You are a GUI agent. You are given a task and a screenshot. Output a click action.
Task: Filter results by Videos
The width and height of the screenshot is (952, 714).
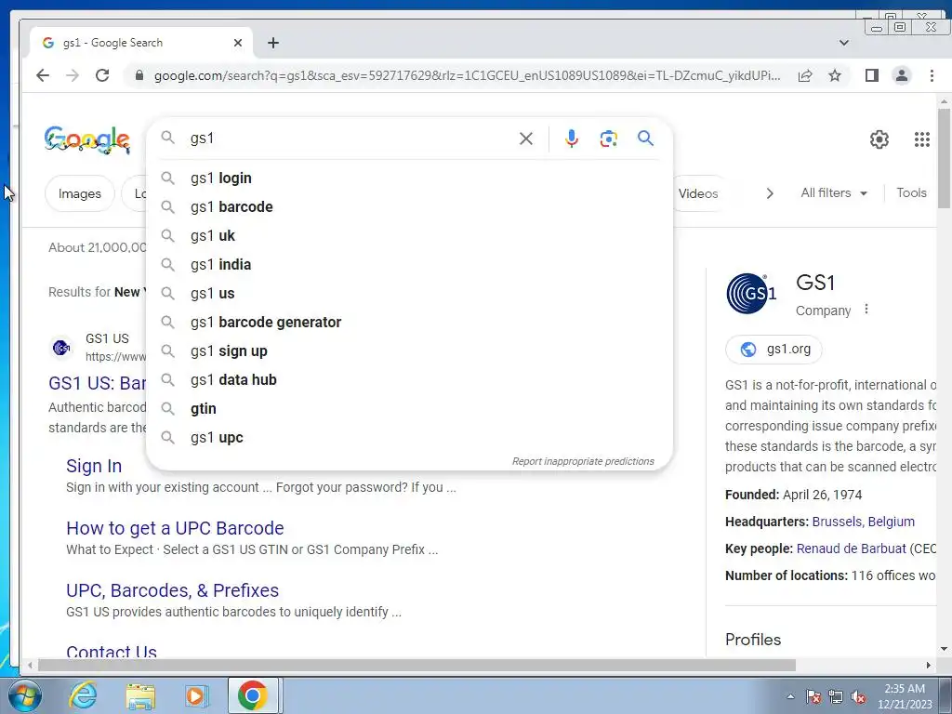(698, 193)
